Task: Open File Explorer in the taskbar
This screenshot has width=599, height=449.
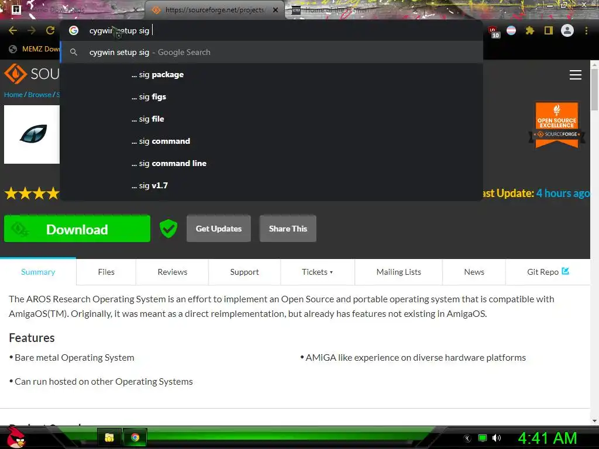Action: [109, 437]
